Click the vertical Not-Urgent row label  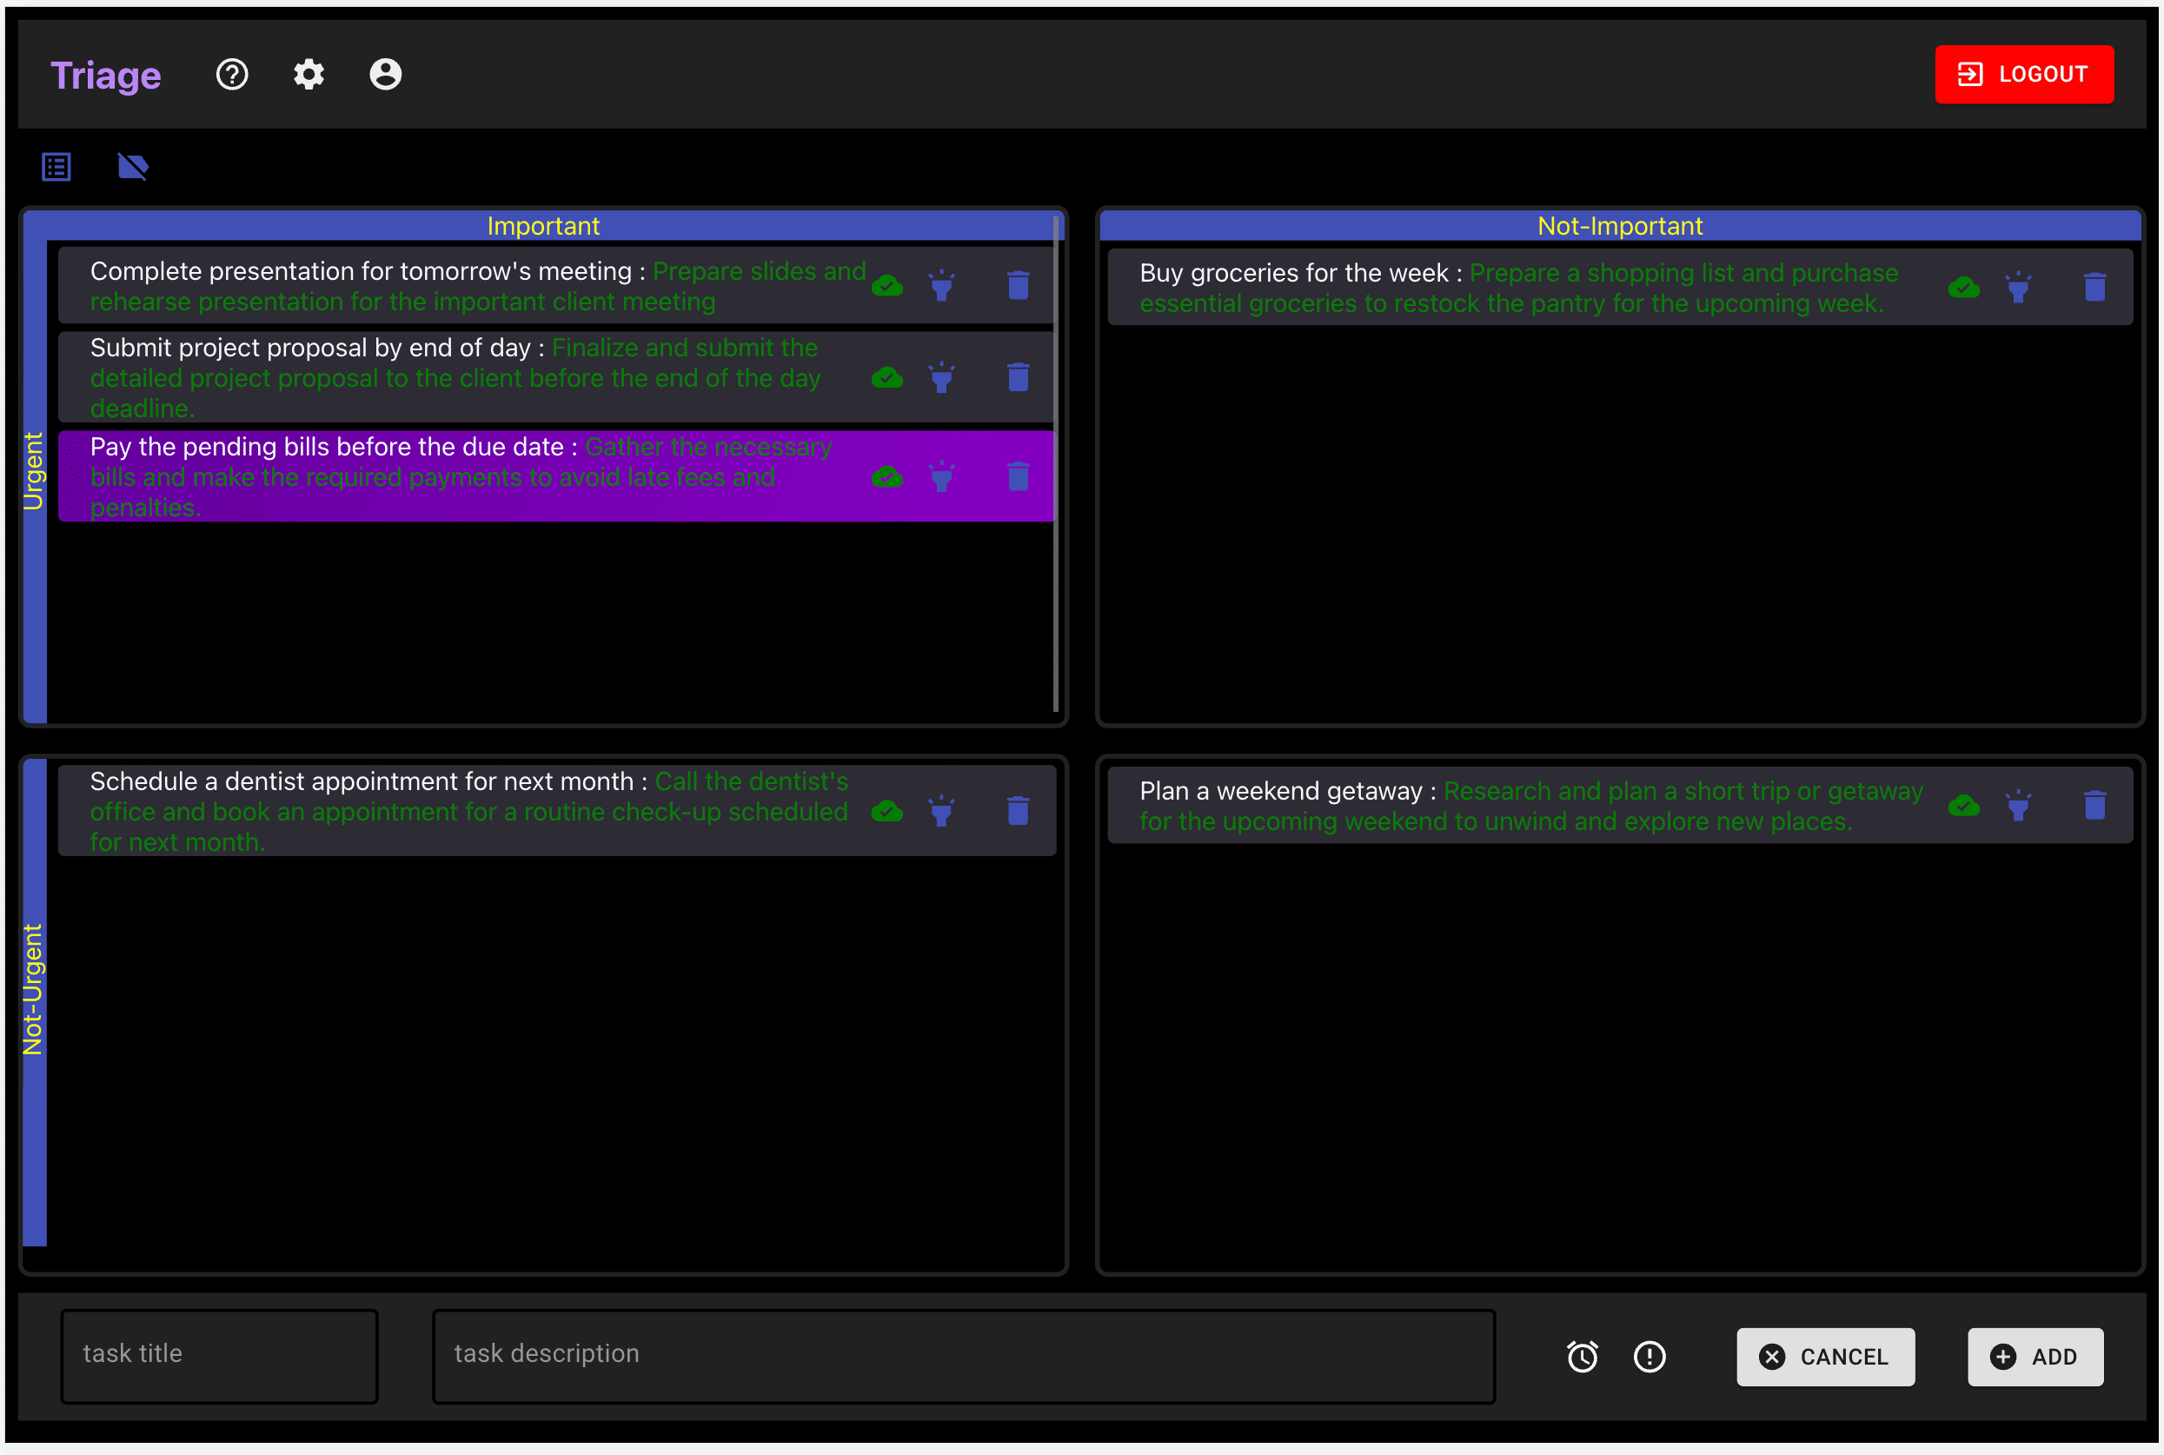click(33, 989)
